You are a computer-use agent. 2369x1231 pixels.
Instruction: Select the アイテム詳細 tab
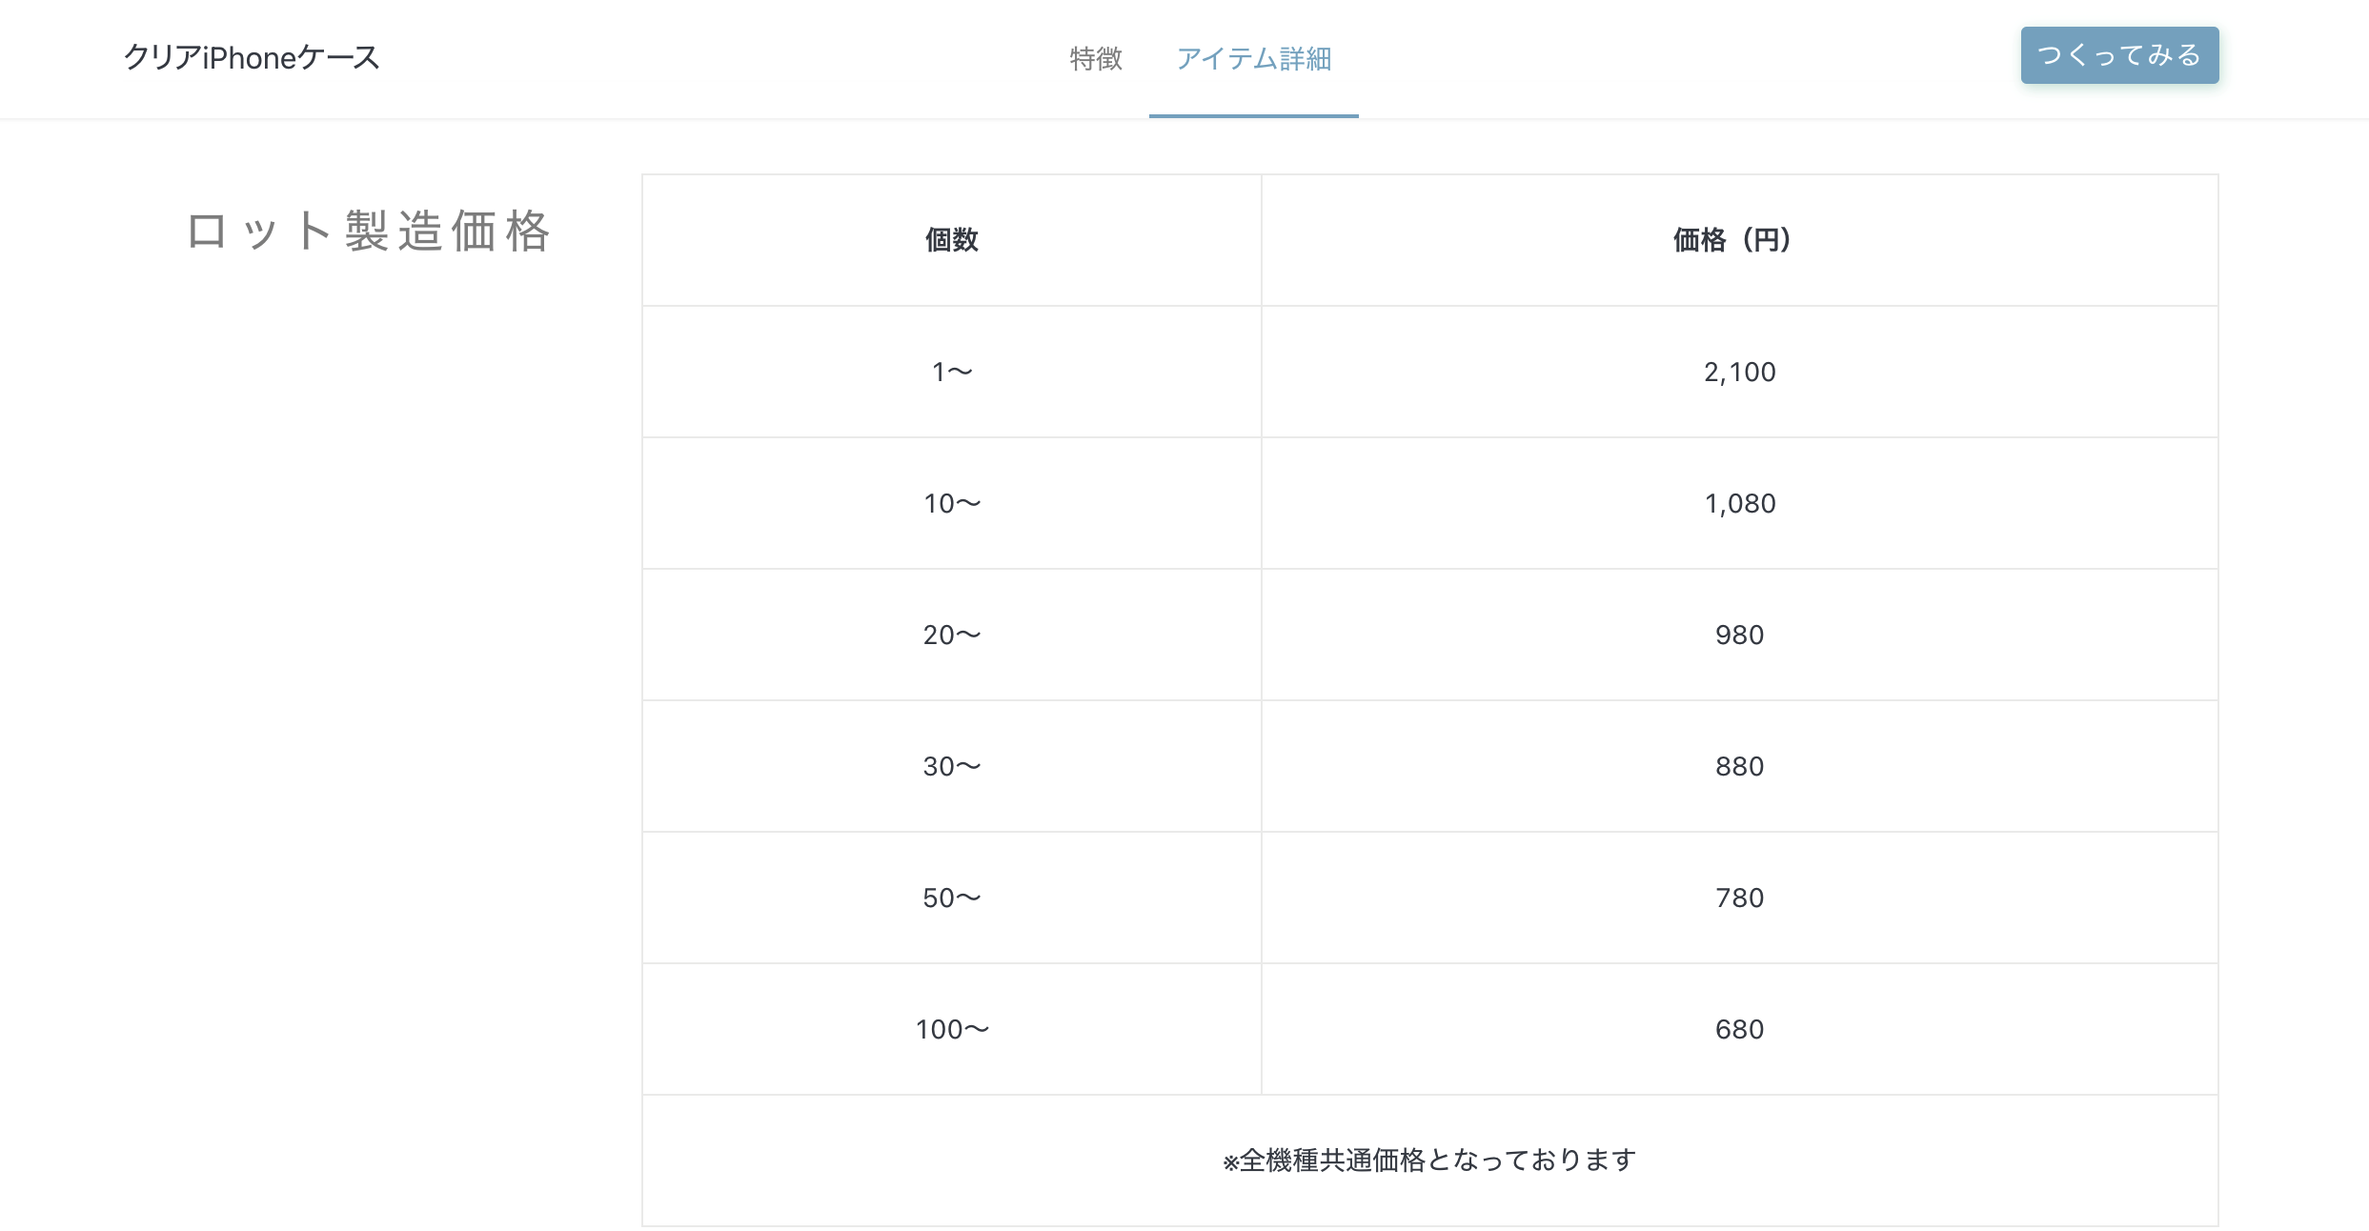[x=1254, y=59]
